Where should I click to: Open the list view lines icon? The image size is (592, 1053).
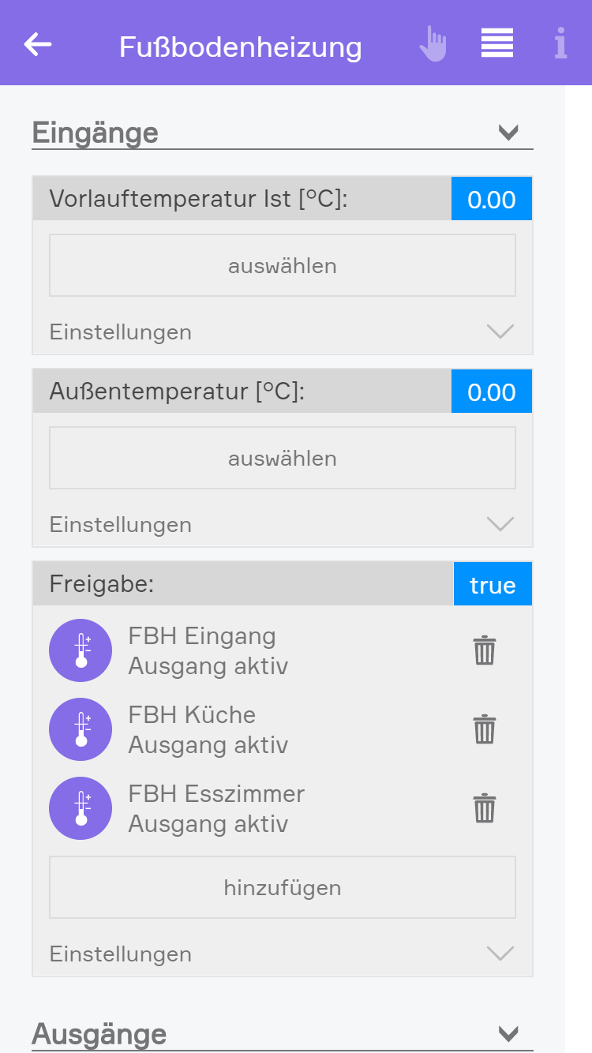tap(497, 43)
